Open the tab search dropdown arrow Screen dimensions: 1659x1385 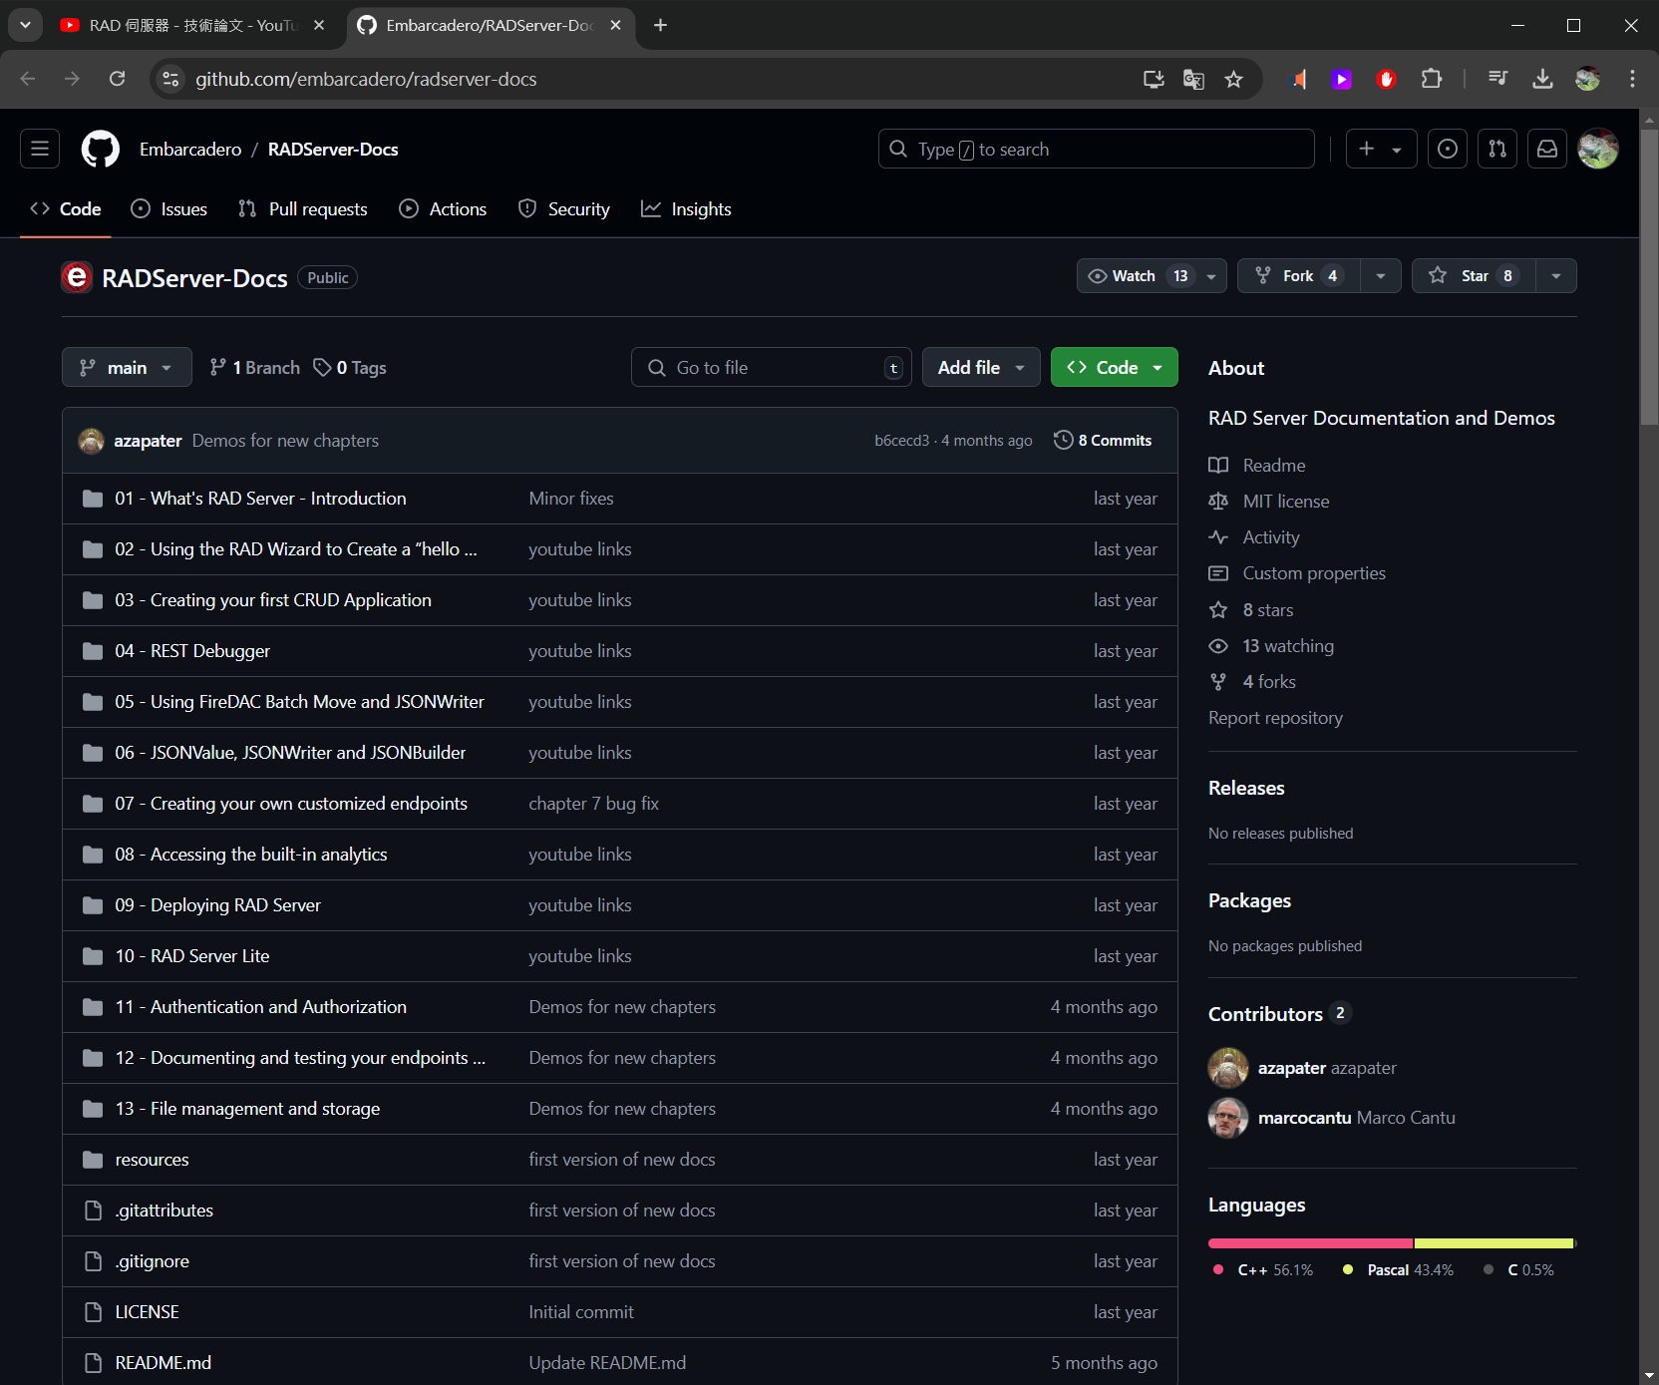(25, 25)
